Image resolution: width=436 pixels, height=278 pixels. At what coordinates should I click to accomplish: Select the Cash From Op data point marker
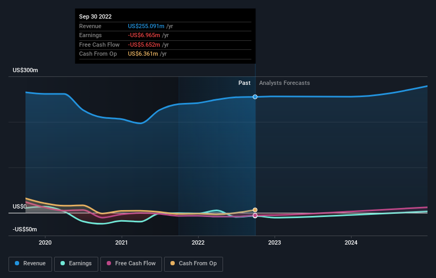pyautogui.click(x=255, y=210)
